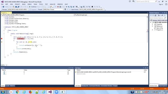Click the Navigate Backward icon
The width and height of the screenshot is (168, 94).
coord(3,7)
